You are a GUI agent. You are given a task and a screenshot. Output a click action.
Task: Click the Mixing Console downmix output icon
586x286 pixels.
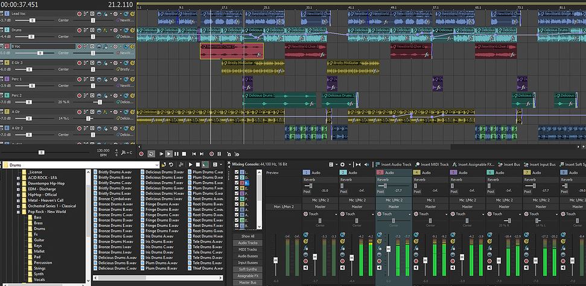click(x=358, y=165)
